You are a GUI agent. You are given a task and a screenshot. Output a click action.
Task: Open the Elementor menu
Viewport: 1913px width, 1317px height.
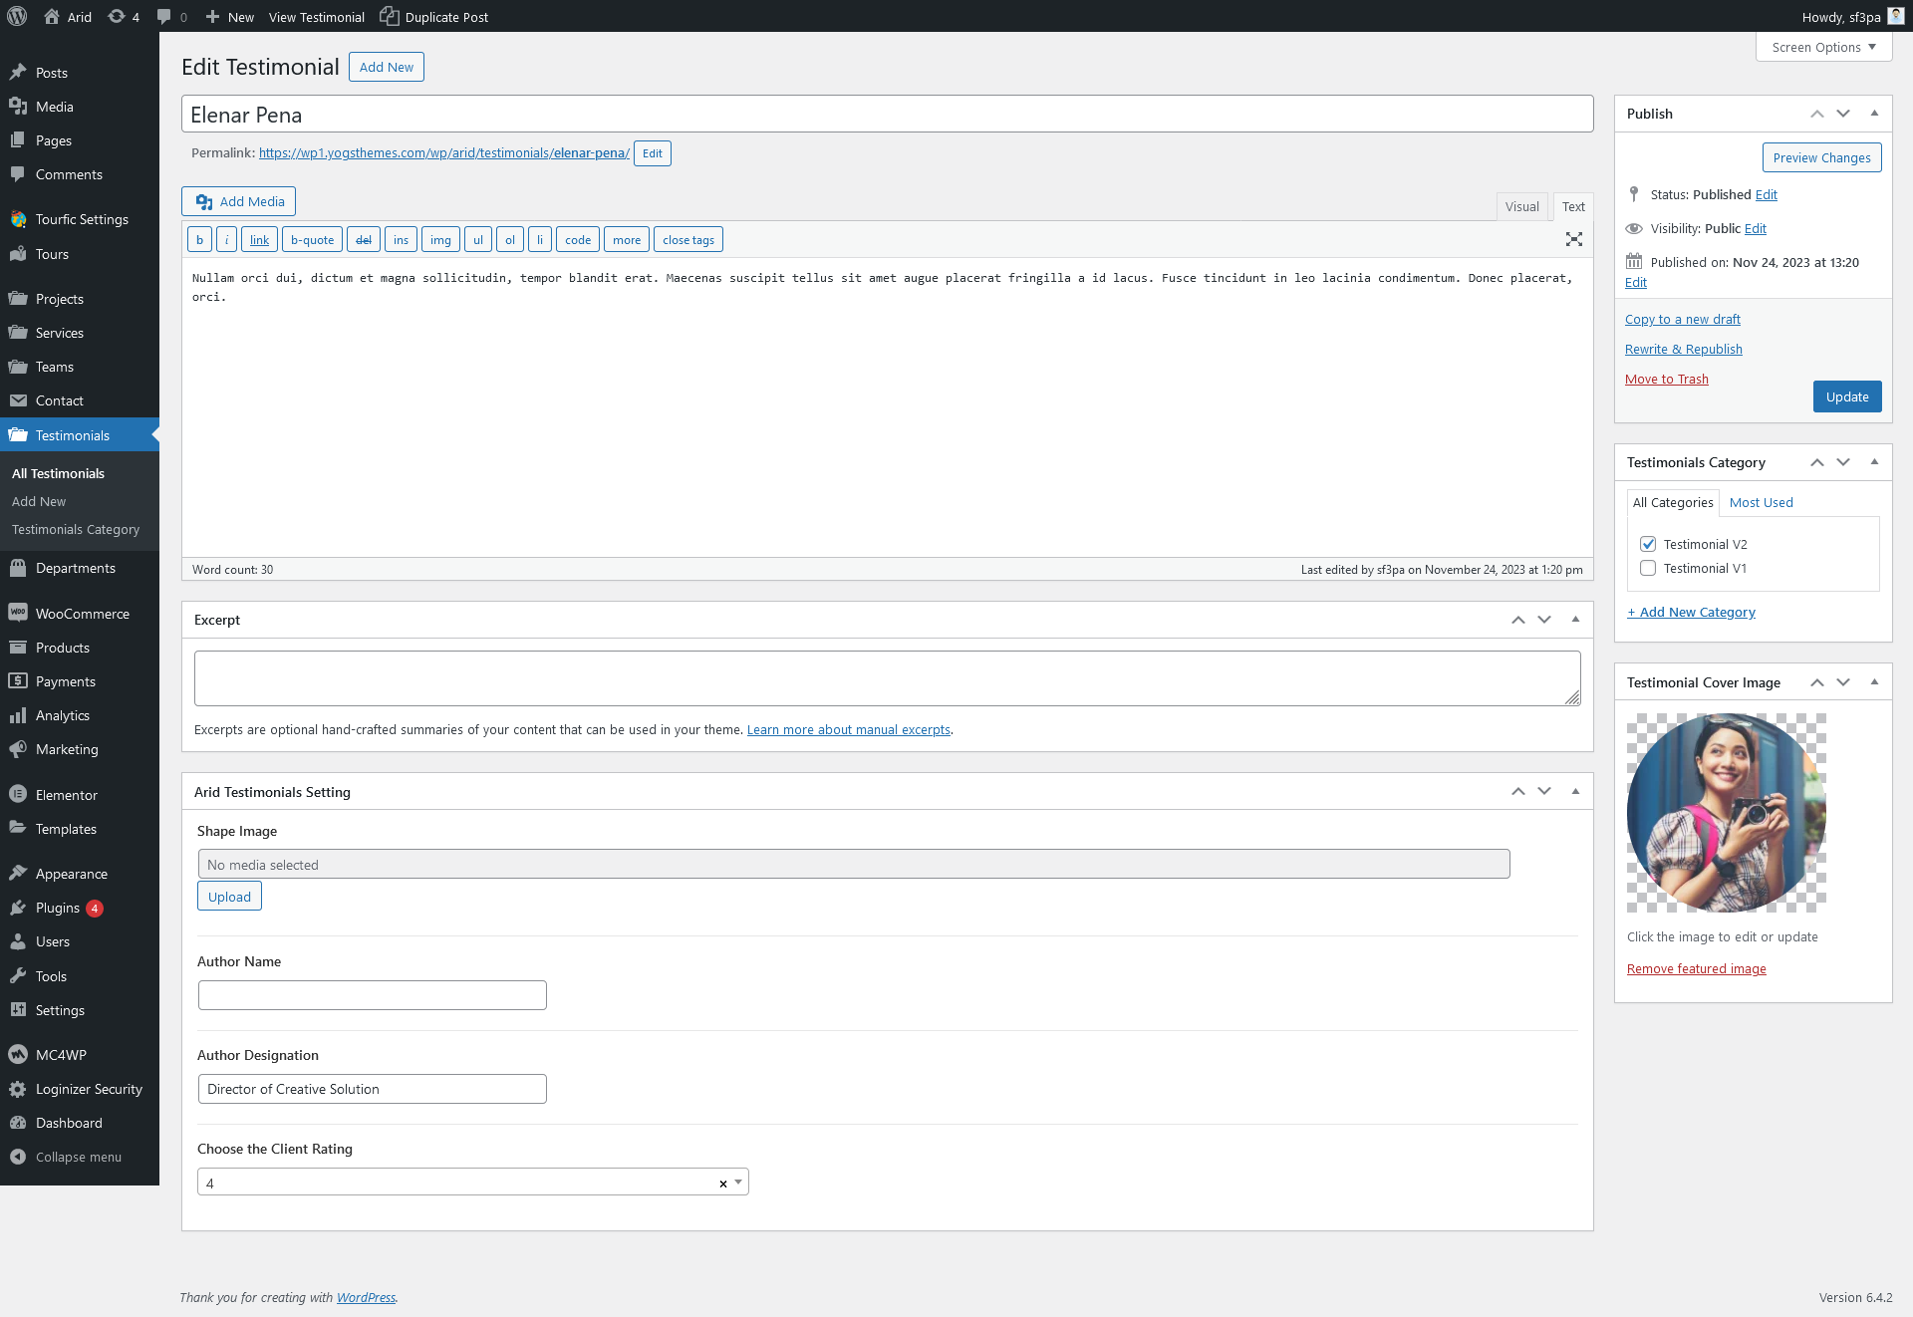[66, 795]
